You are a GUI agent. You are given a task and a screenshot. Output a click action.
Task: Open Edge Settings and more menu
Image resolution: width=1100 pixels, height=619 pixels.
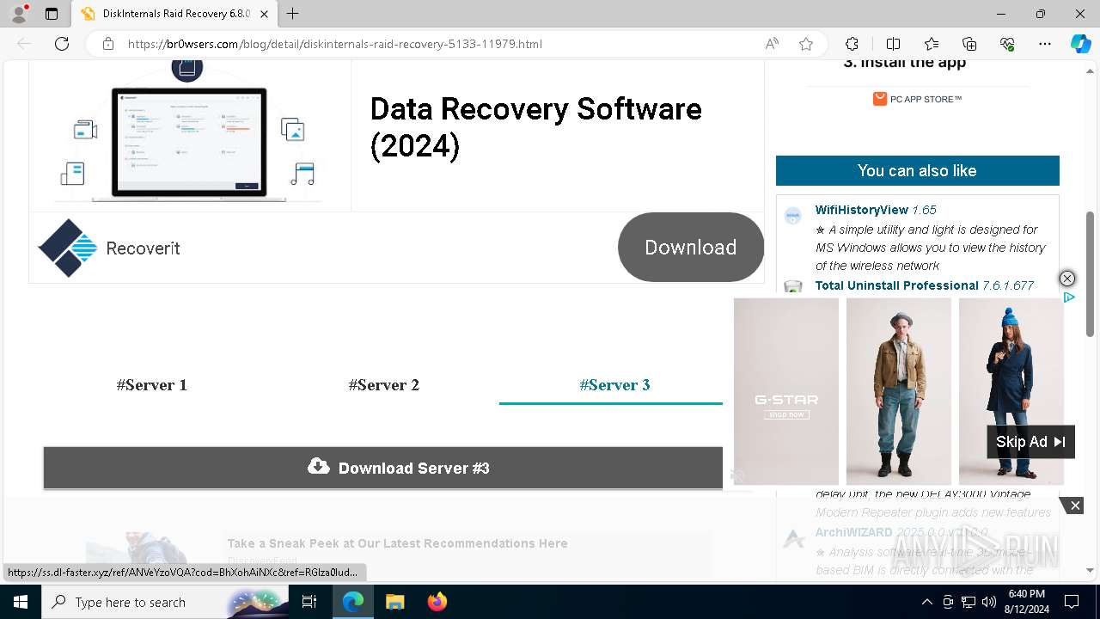pyautogui.click(x=1045, y=44)
